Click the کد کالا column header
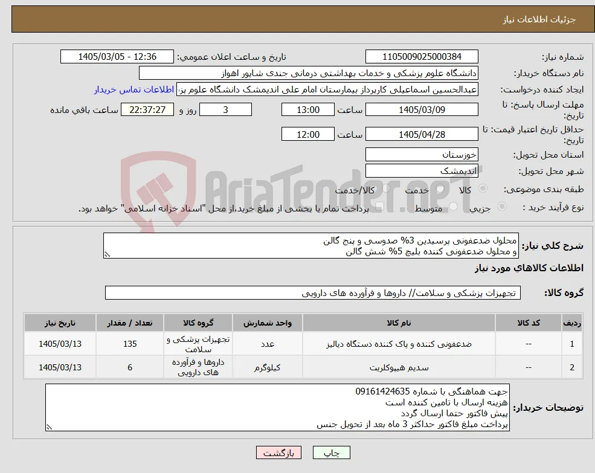The width and height of the screenshot is (595, 473). coord(529,323)
